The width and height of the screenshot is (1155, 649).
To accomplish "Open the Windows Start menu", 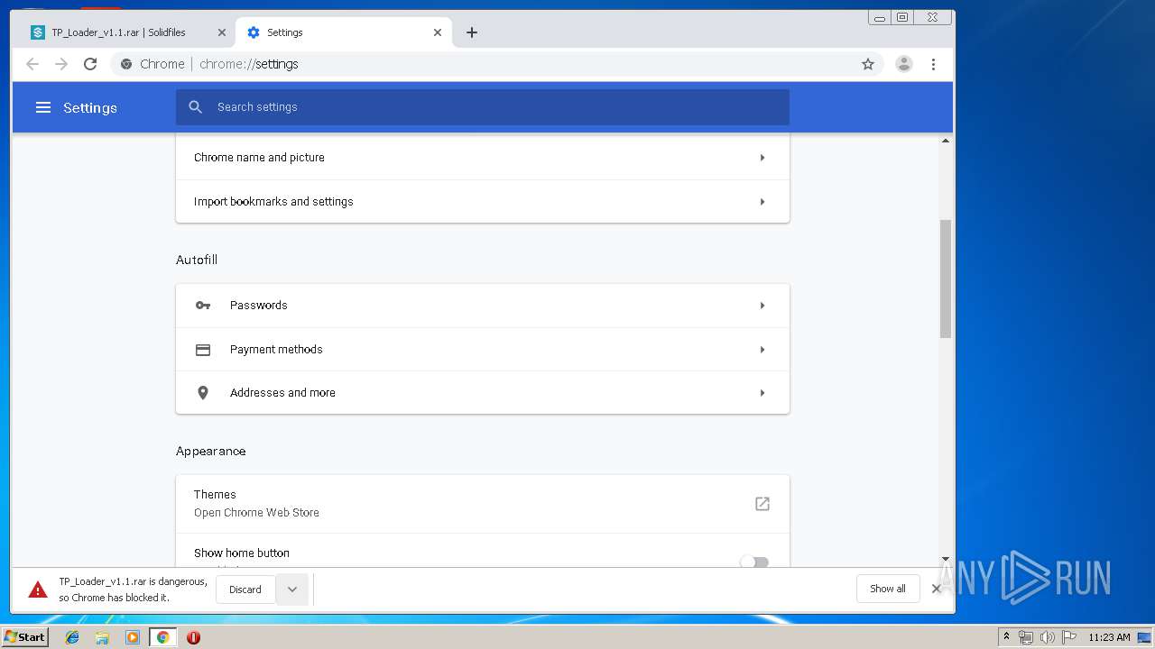I will (x=24, y=637).
